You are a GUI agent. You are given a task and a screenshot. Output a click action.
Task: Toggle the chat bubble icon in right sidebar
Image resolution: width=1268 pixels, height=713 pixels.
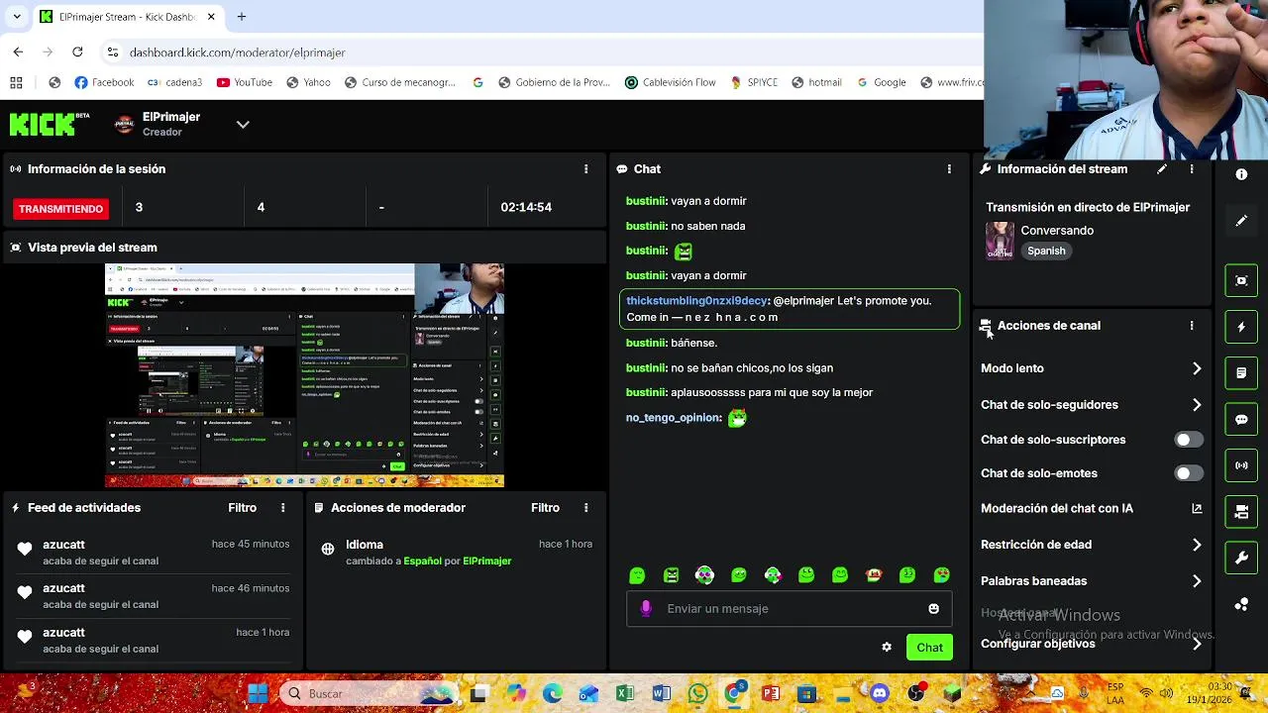coord(1241,420)
